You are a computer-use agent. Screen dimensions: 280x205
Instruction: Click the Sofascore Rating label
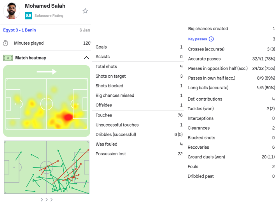pyautogui.click(x=49, y=16)
